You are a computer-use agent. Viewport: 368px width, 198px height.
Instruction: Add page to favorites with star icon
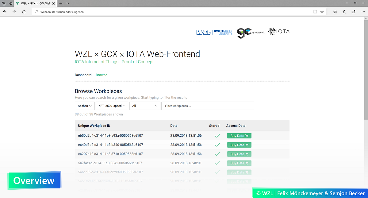(x=322, y=12)
